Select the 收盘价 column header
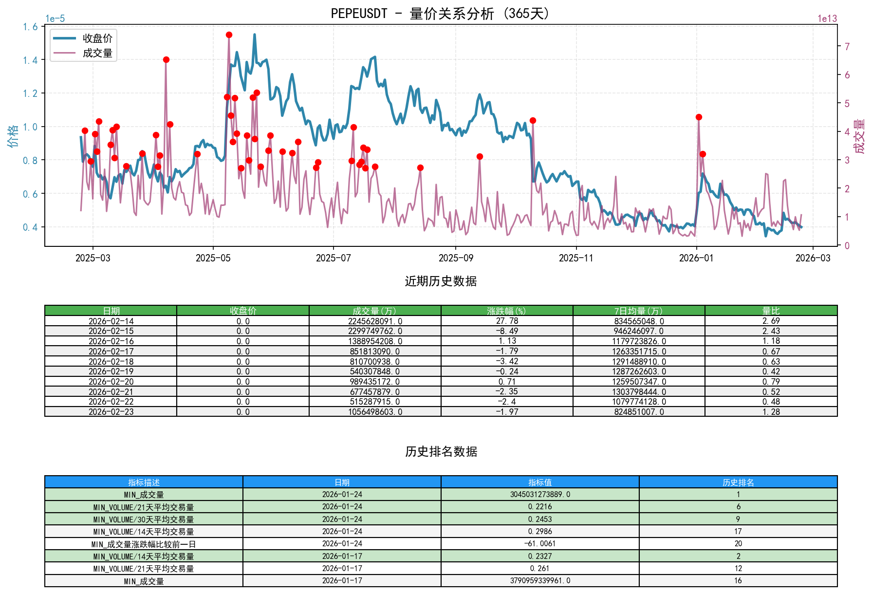 [242, 309]
